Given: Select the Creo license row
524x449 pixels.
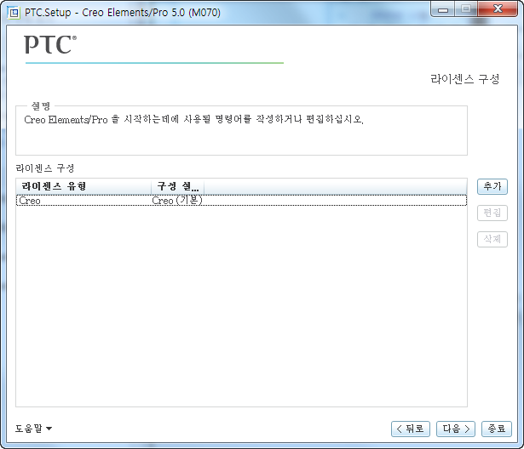Looking at the screenshot, I should pos(241,201).
